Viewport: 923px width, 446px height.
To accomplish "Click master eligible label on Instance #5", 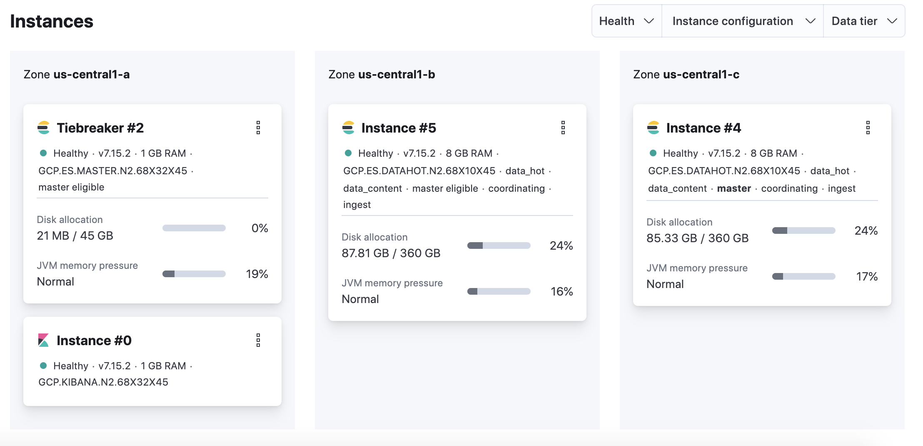I will pyautogui.click(x=445, y=188).
